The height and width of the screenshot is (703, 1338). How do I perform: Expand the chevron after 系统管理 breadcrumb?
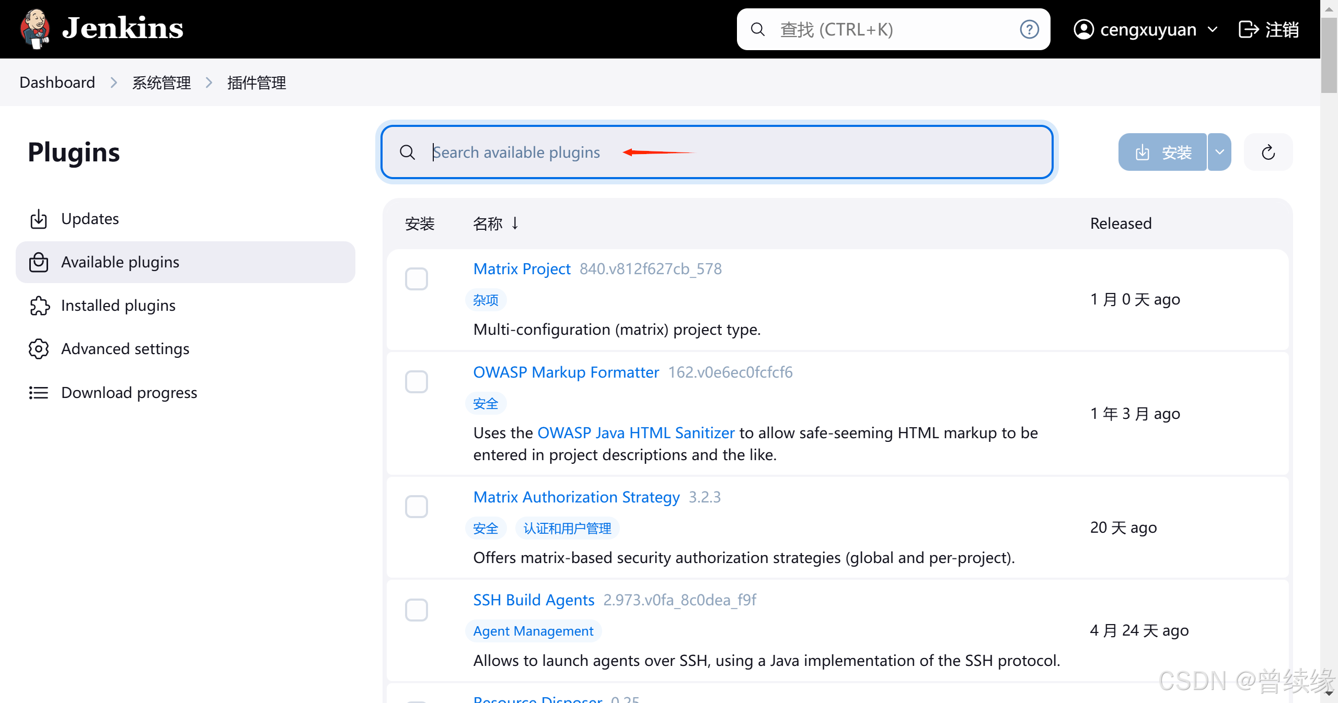click(x=209, y=83)
